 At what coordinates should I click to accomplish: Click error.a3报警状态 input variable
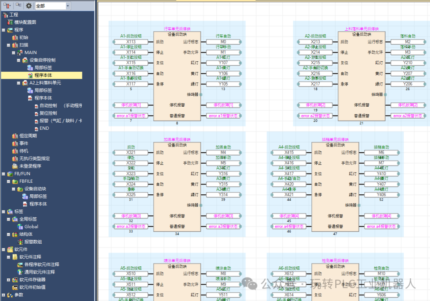click(131, 227)
